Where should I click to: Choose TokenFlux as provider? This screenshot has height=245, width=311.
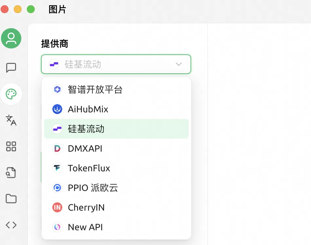(89, 168)
